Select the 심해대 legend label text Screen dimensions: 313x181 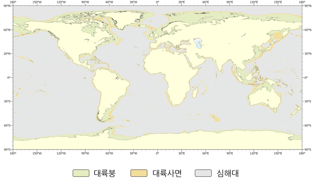pyautogui.click(x=228, y=173)
